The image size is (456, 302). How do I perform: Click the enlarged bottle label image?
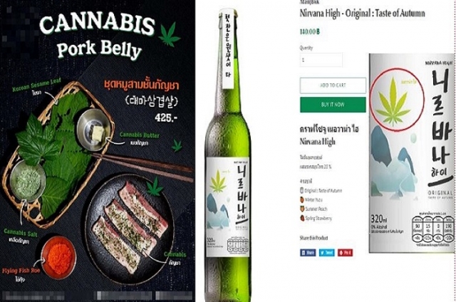[x=412, y=153]
